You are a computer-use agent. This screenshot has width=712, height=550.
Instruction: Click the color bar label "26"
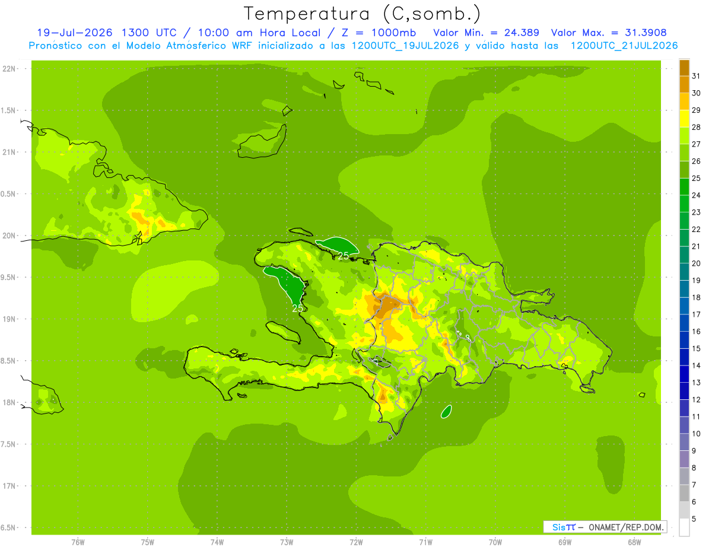(x=697, y=161)
